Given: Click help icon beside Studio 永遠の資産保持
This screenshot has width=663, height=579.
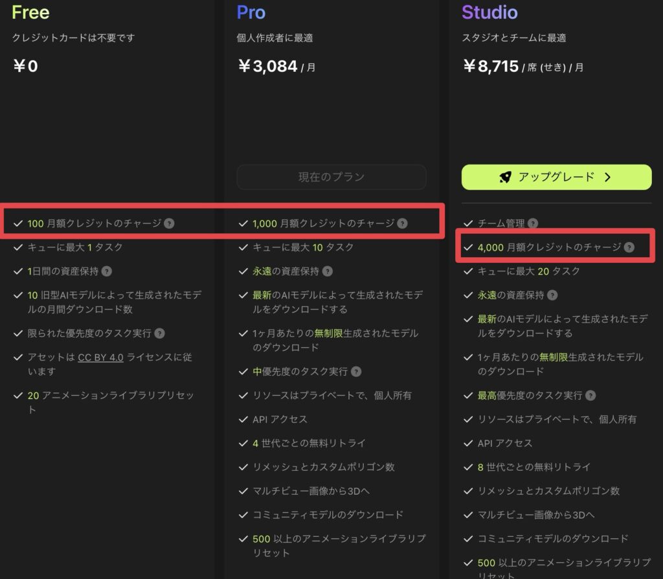Looking at the screenshot, I should tap(552, 295).
